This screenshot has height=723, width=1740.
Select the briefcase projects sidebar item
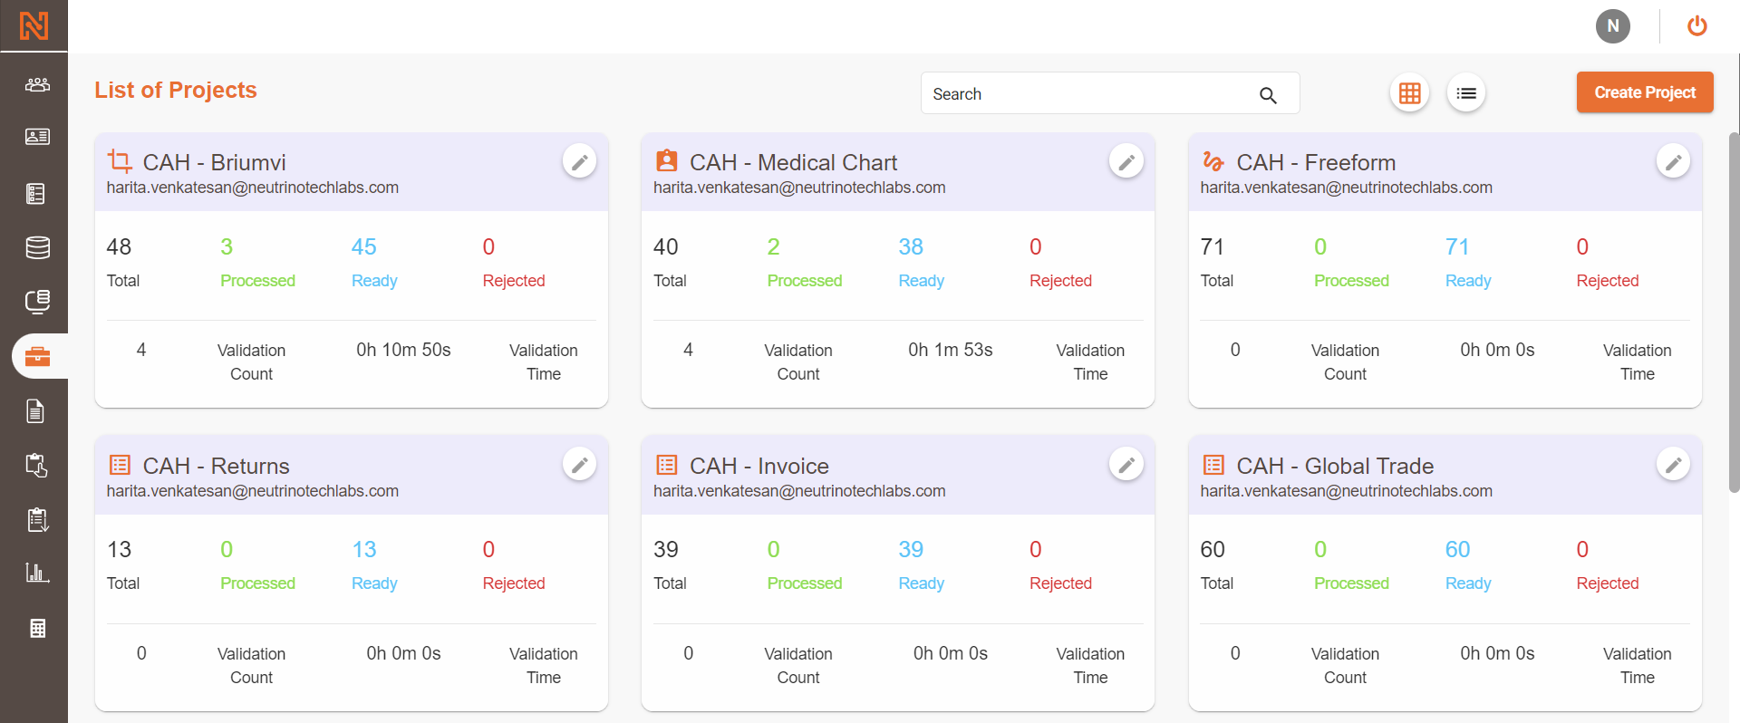pyautogui.click(x=39, y=356)
